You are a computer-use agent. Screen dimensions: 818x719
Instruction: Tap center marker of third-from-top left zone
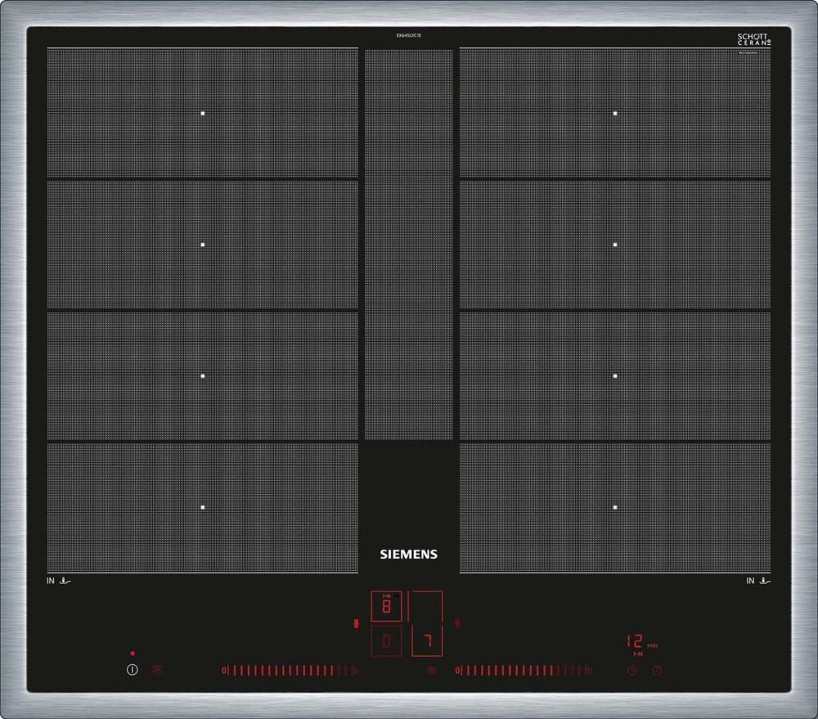tap(203, 375)
